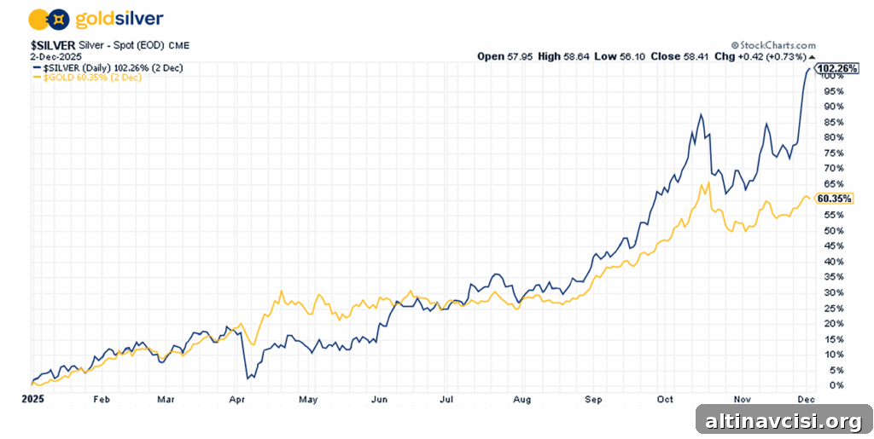Select the '$SILVER (Daily) 102.26% (2 Dec)' legend entry
Viewport: 874px width, 439px height.
click(x=114, y=68)
